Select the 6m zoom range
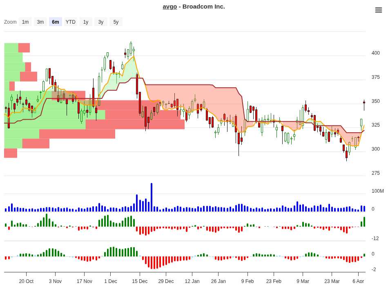Viewport: 388px width, 294px height. pyautogui.click(x=56, y=22)
